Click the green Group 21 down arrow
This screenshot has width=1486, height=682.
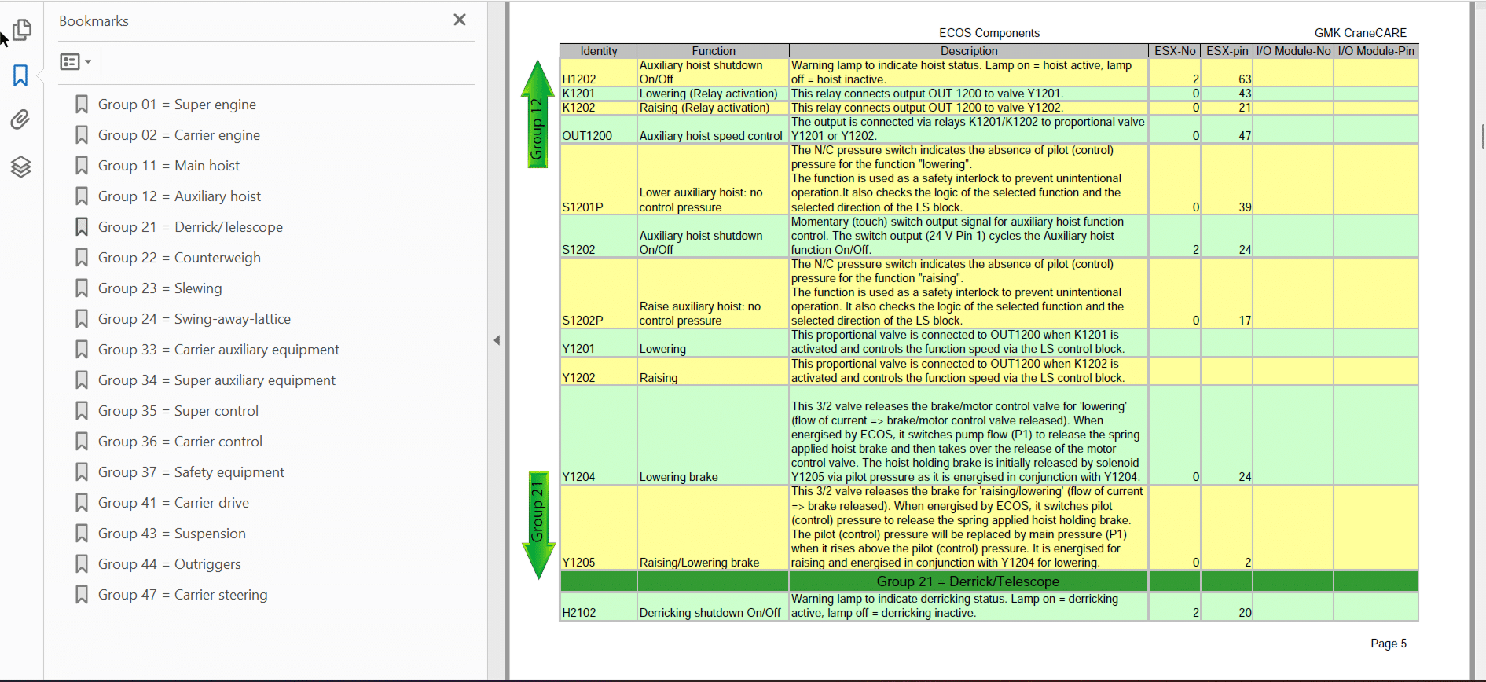(538, 525)
